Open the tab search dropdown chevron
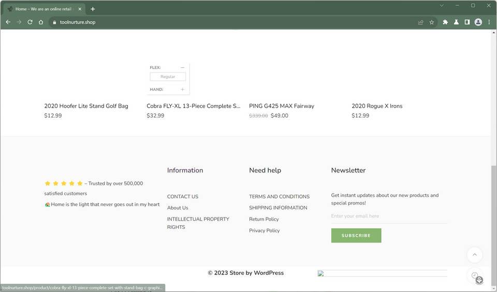The height and width of the screenshot is (292, 497). point(442,5)
